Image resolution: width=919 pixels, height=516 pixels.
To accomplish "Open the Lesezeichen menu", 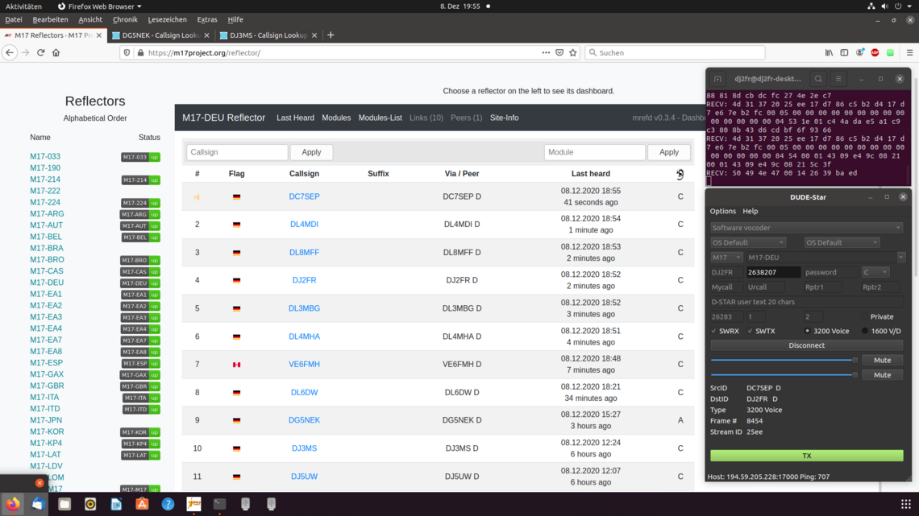I will 167,19.
